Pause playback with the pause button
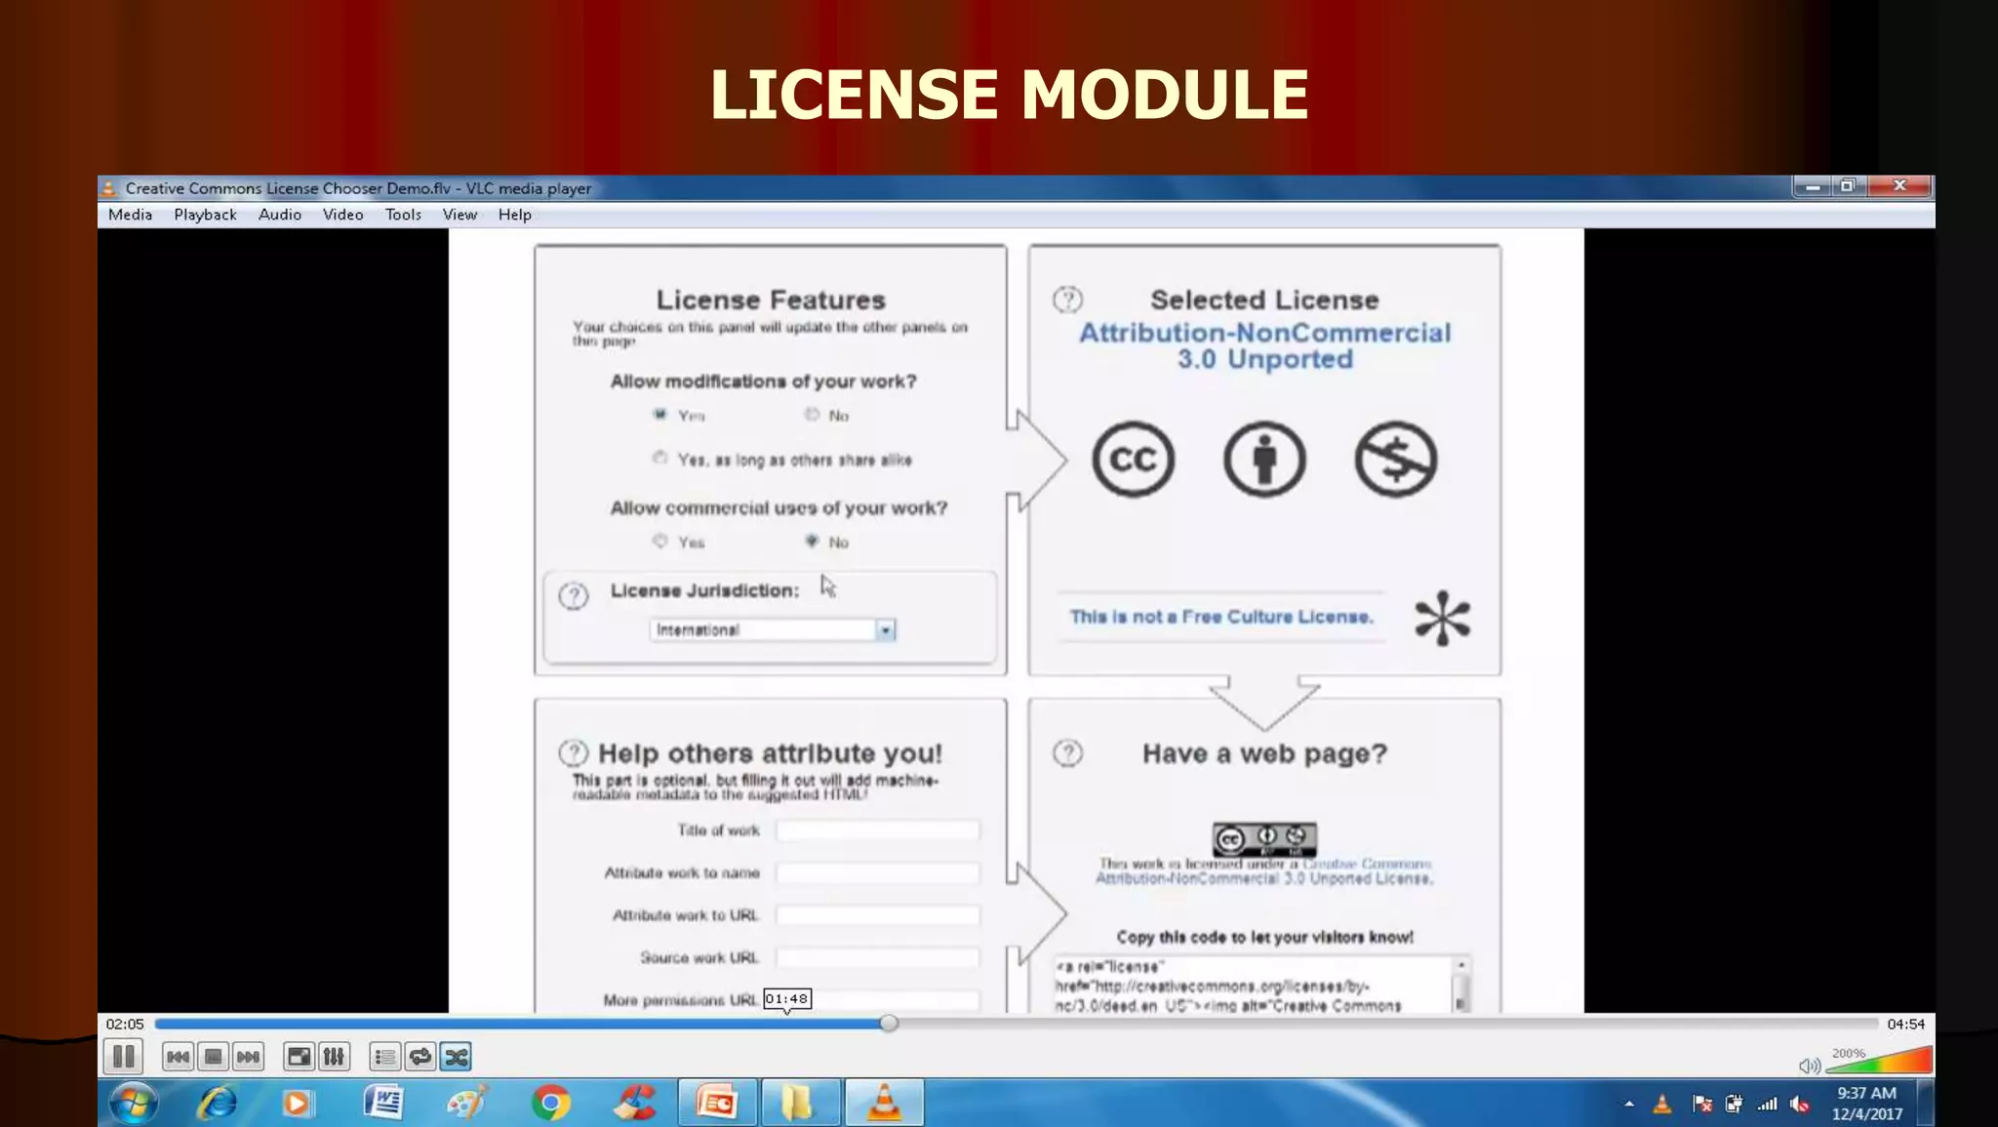Viewport: 1998px width, 1127px height. pos(123,1057)
